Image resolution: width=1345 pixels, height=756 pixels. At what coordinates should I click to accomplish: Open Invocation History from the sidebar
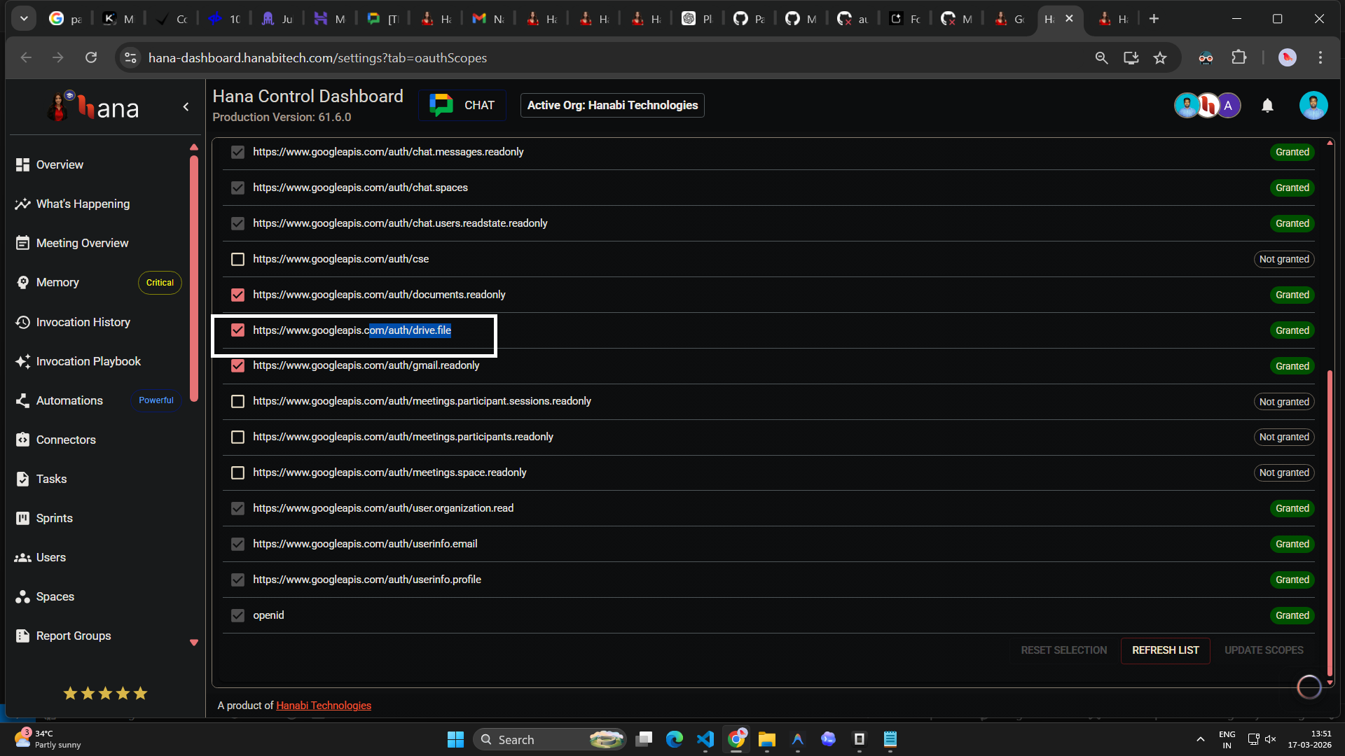tap(83, 322)
